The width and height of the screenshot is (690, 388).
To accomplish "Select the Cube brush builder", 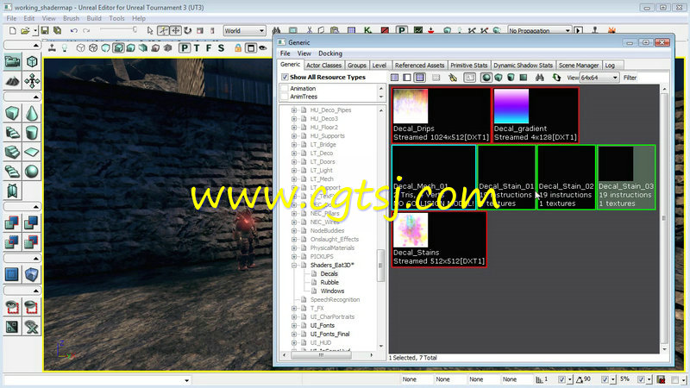I will (x=12, y=114).
